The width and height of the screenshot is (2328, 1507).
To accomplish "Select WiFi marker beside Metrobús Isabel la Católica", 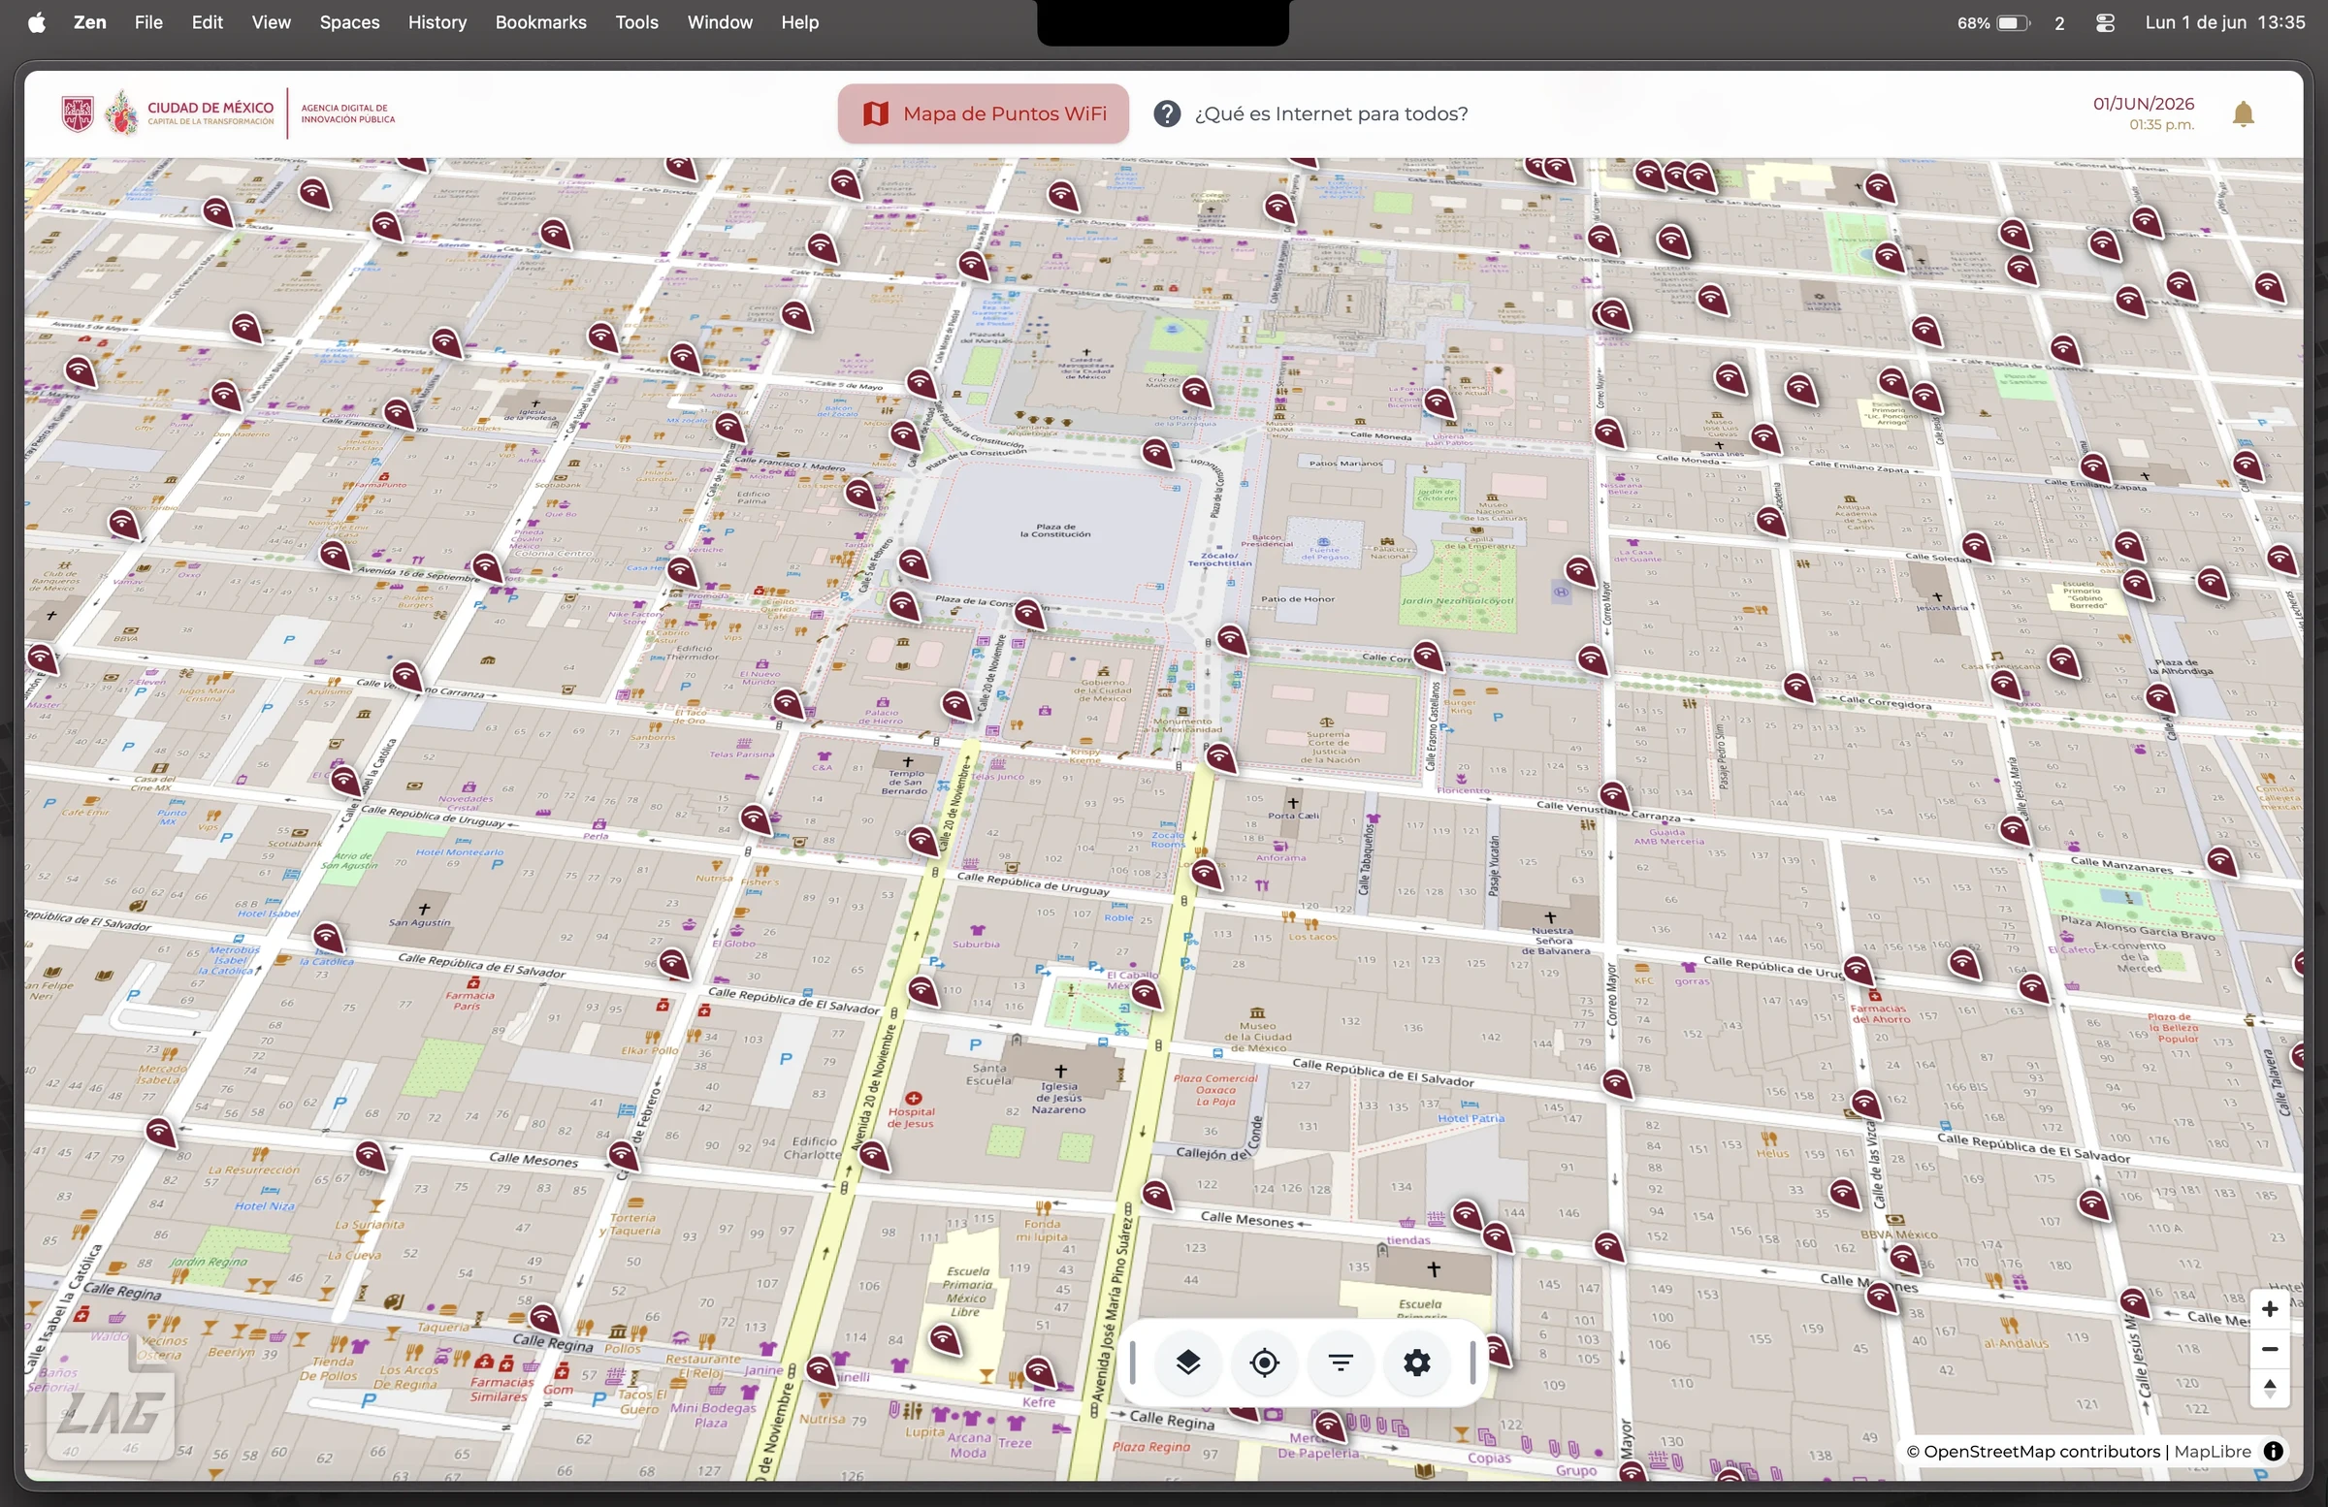I will (x=328, y=938).
